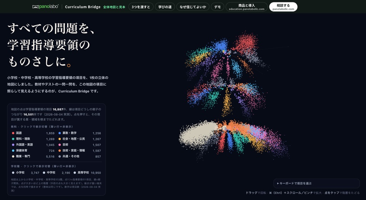Toggle 保健体育 subject visibility
The height and width of the screenshot is (200, 366).
pyautogui.click(x=33, y=150)
